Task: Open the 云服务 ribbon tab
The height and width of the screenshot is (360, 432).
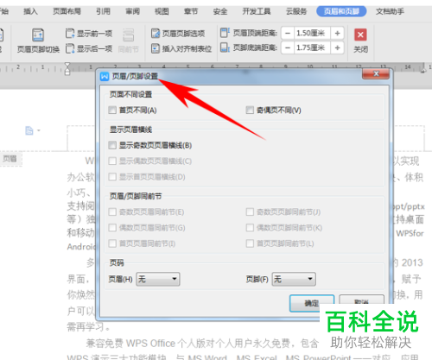Action: [296, 11]
